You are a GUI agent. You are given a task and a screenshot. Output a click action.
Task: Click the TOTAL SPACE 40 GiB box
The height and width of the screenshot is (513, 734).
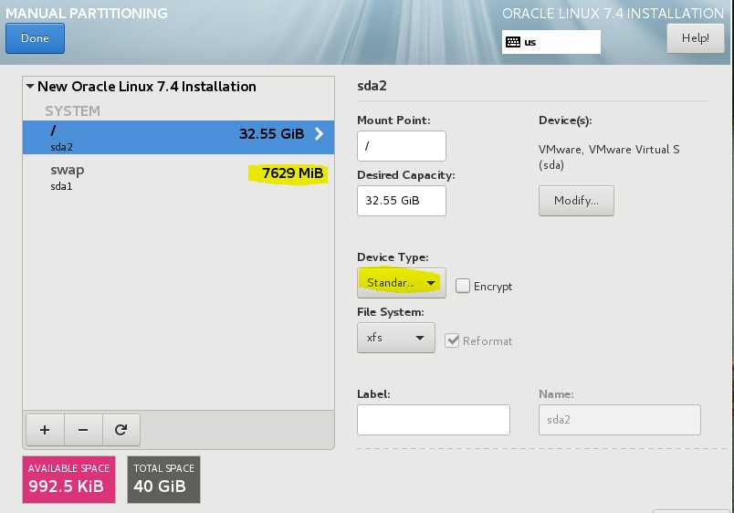click(x=163, y=480)
